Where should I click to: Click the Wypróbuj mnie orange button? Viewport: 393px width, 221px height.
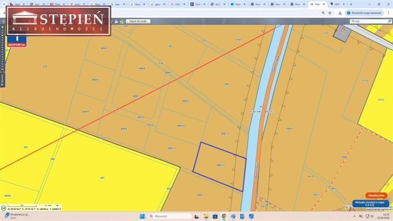[x=376, y=195]
